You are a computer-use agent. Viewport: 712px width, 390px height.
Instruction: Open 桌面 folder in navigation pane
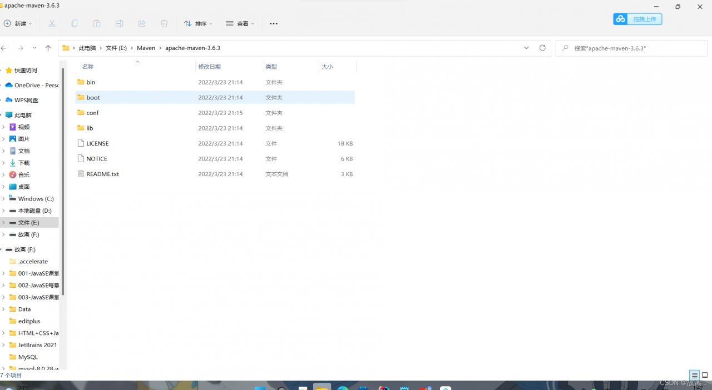pos(24,187)
